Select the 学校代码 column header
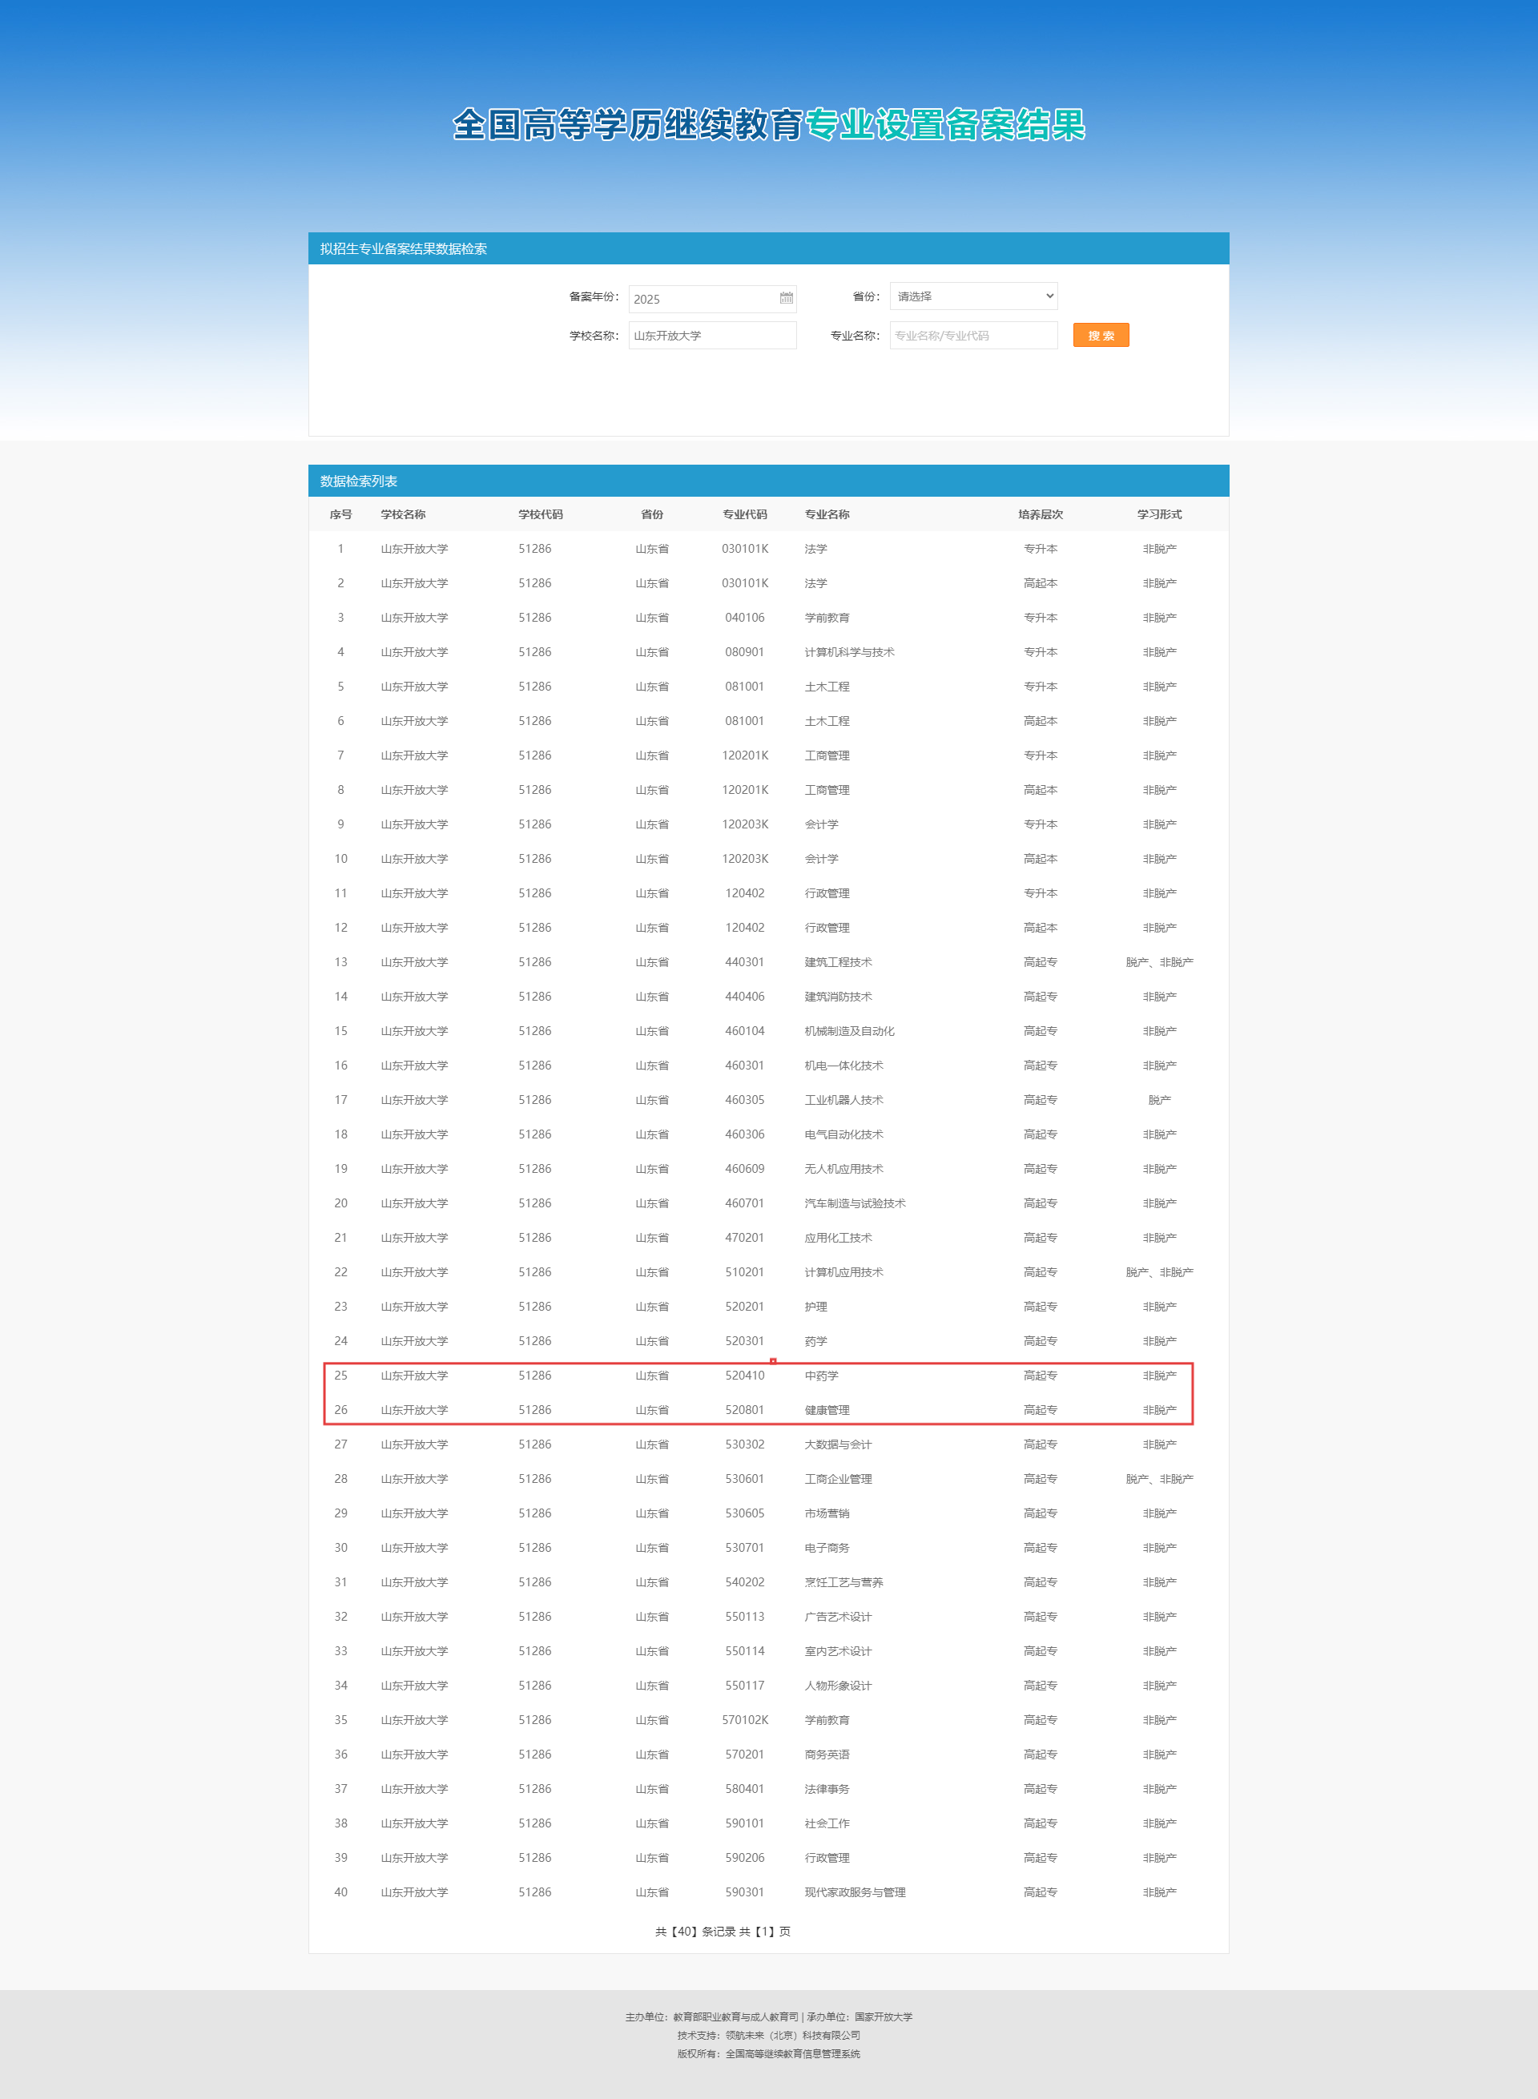 (x=541, y=514)
